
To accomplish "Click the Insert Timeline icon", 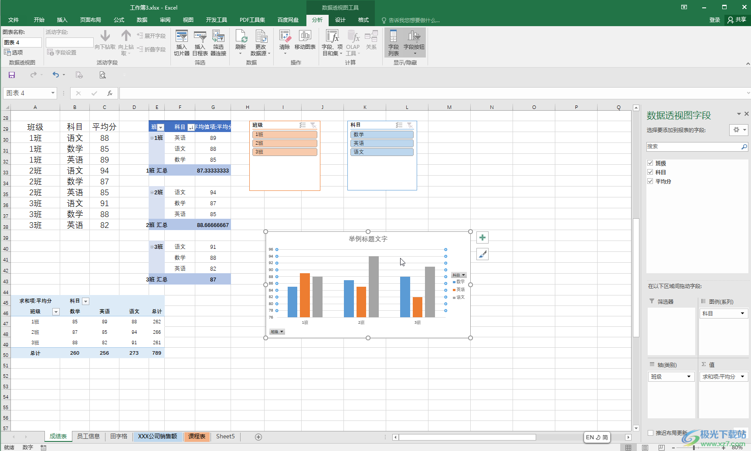I will [200, 43].
